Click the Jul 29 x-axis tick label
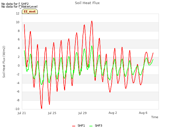 click(x=83, y=113)
